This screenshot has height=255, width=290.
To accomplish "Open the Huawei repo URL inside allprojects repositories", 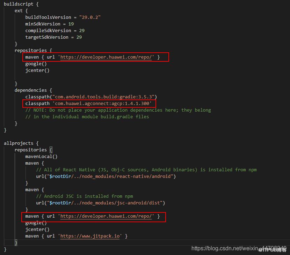I will pyautogui.click(x=106, y=216).
